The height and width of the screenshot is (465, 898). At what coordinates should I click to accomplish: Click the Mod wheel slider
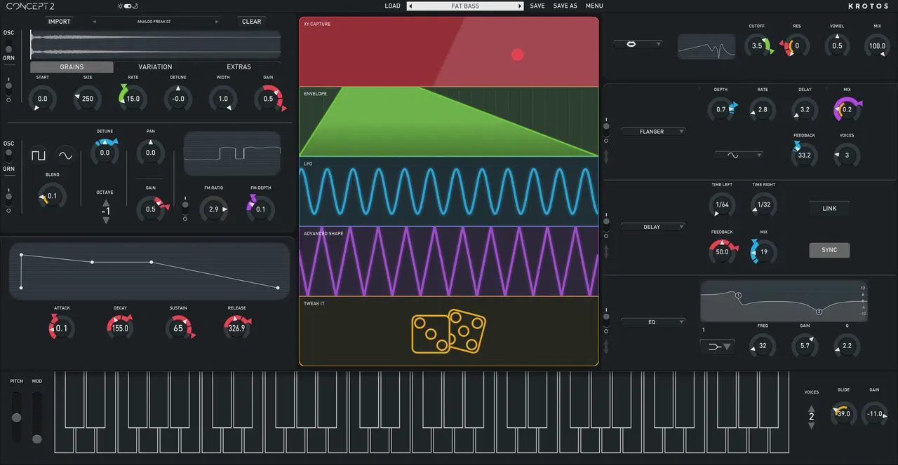37,417
